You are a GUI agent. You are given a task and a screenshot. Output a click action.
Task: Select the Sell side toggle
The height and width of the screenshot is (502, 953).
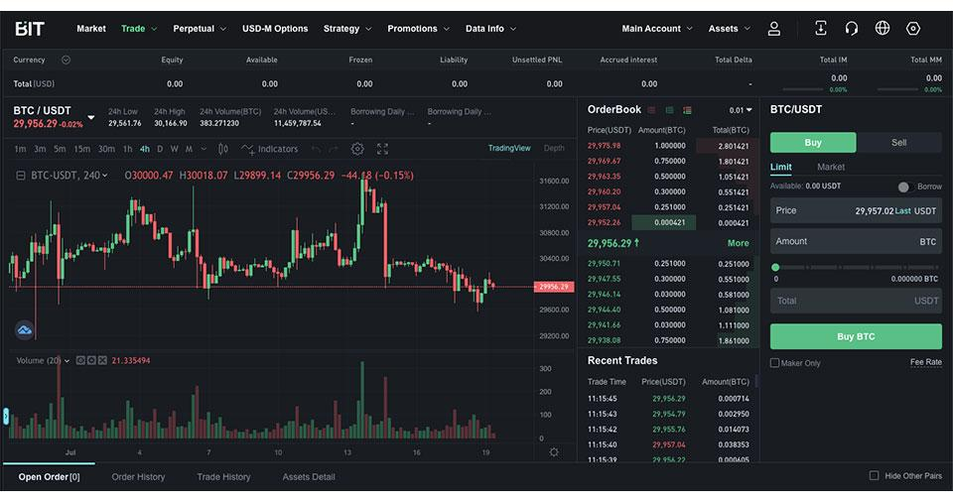coord(899,142)
